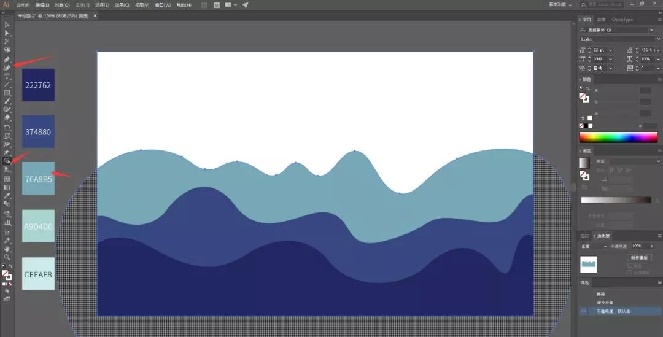
Task: Select the Type tool
Action: tap(7, 76)
